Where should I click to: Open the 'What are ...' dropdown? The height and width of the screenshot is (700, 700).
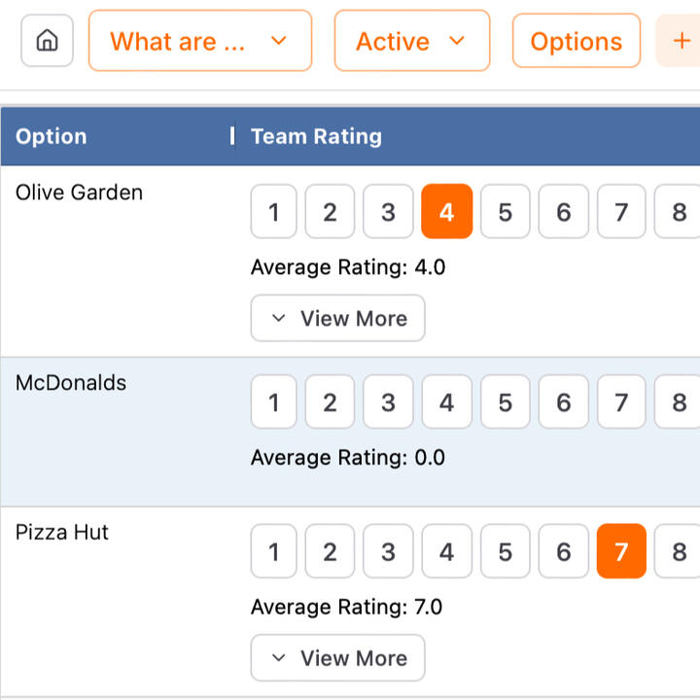[x=199, y=41]
